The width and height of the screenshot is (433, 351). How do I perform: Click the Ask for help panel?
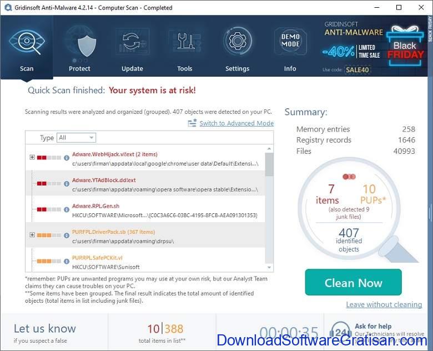pyautogui.click(x=376, y=332)
